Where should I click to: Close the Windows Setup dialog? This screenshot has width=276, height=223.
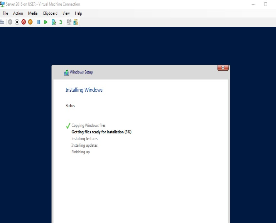223,68
